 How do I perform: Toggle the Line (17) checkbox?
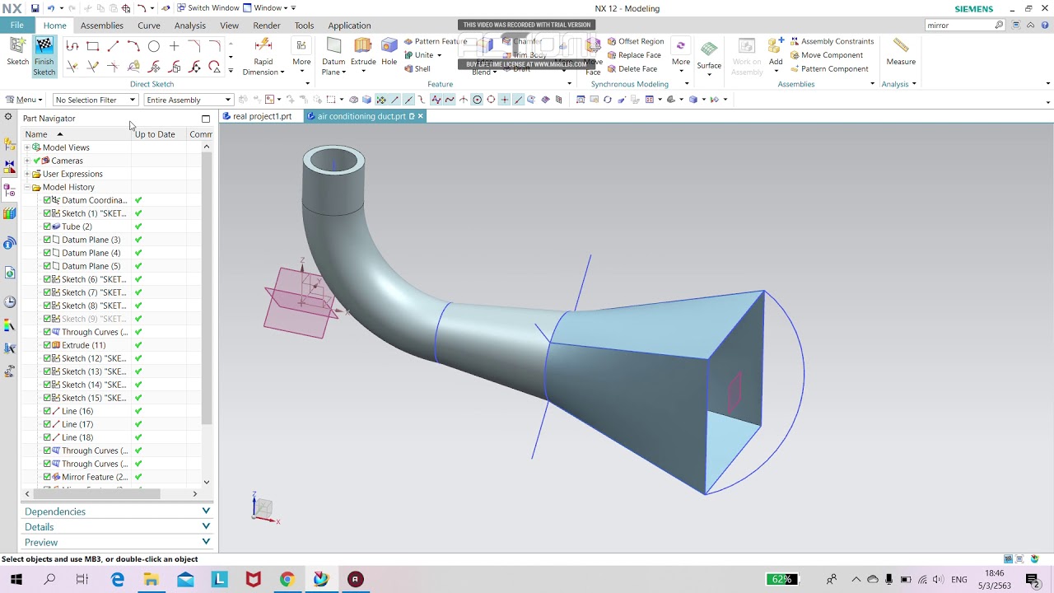(47, 424)
